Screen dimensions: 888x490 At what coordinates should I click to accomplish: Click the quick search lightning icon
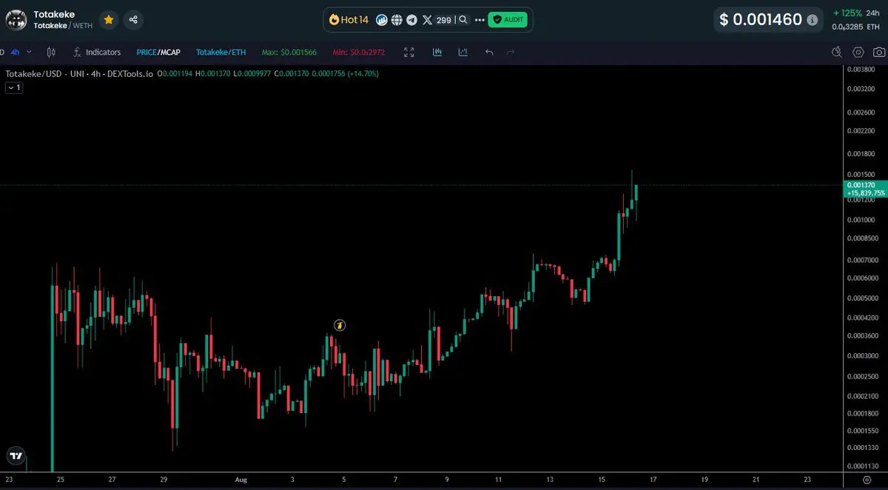837,52
